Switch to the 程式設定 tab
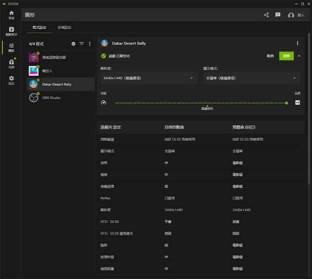The width and height of the screenshot is (312, 279). tap(39, 27)
